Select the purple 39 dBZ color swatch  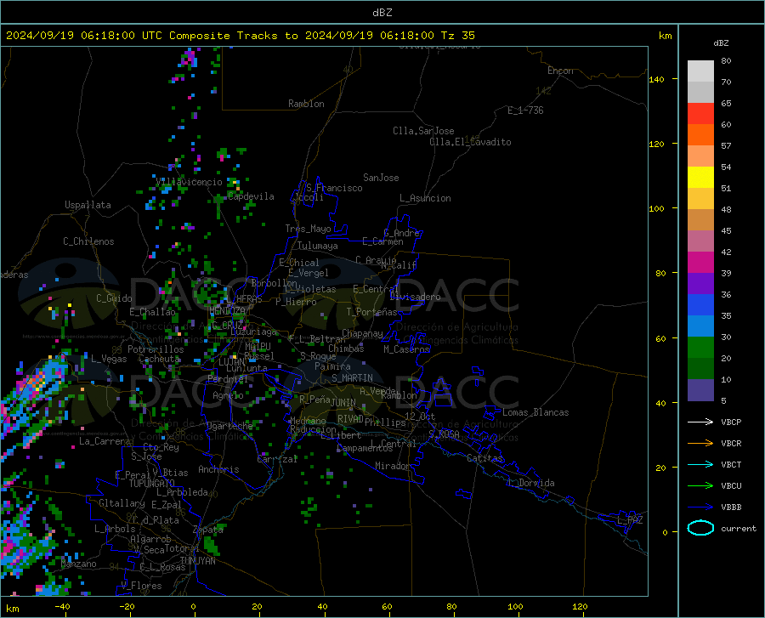coord(700,283)
